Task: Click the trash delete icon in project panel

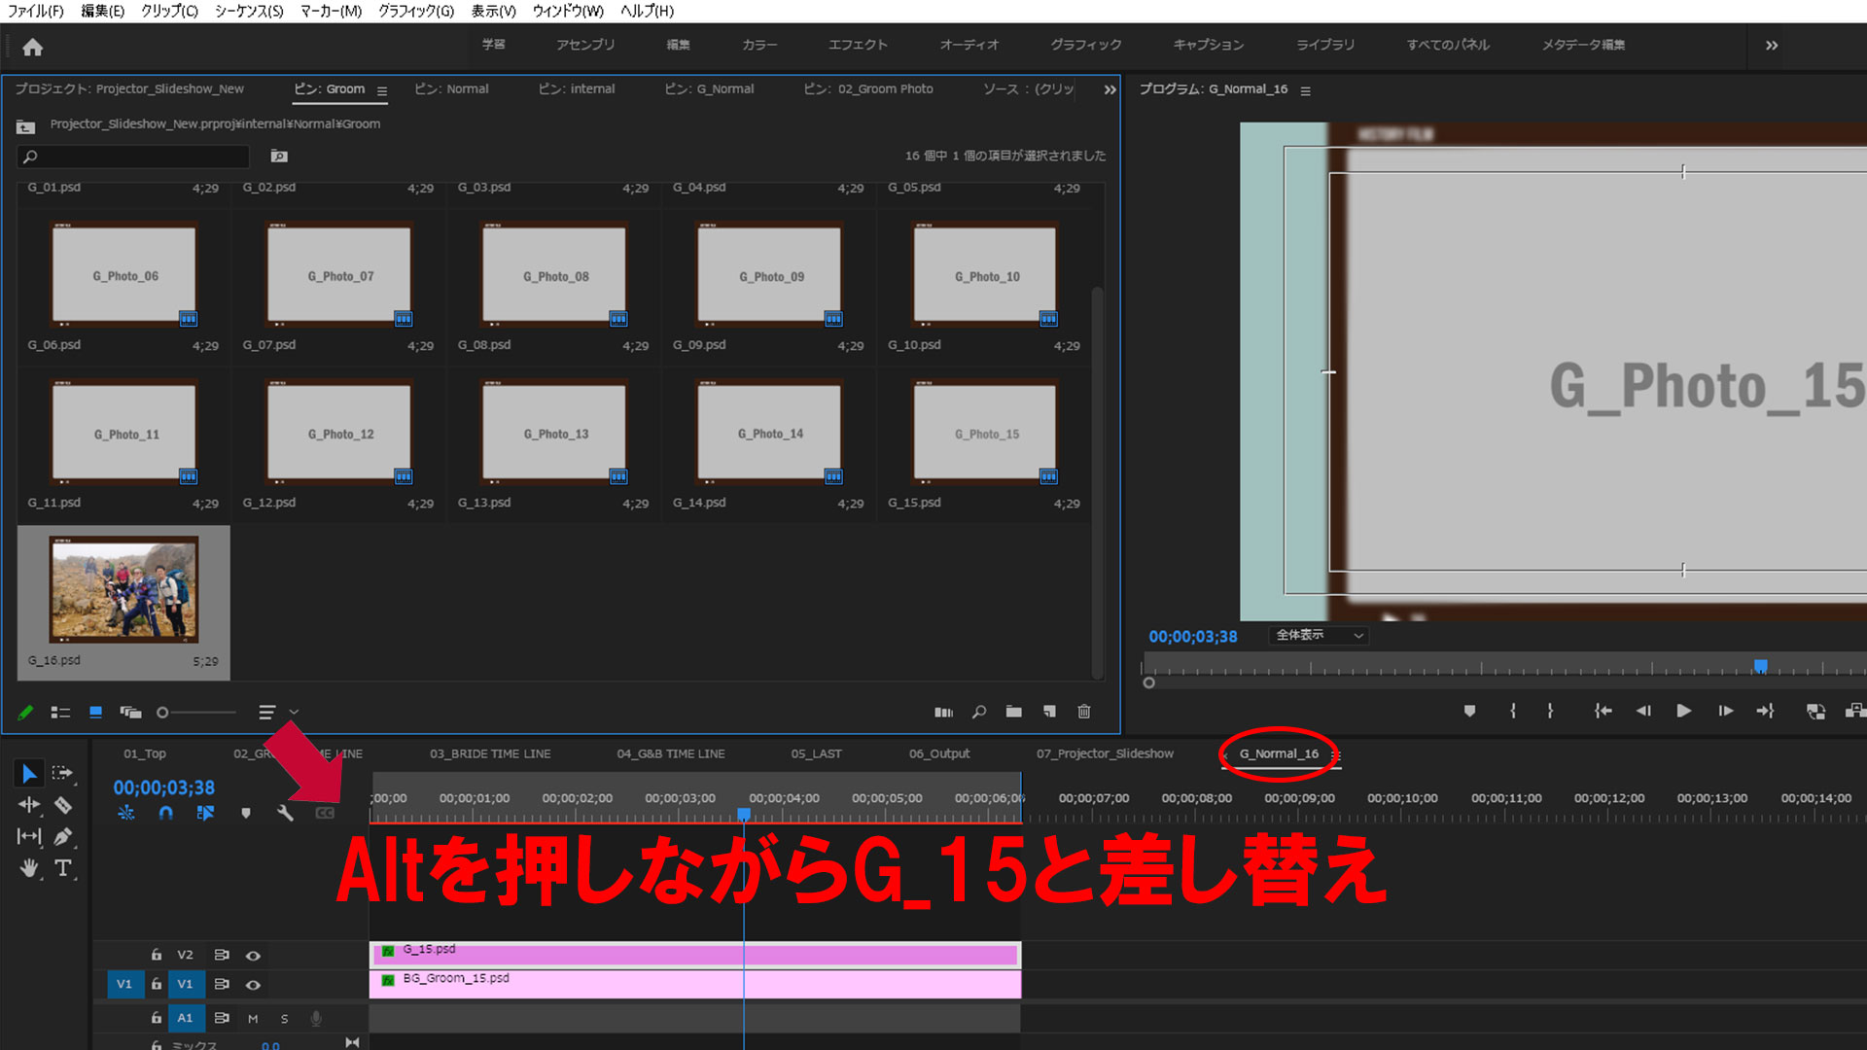Action: click(x=1084, y=712)
